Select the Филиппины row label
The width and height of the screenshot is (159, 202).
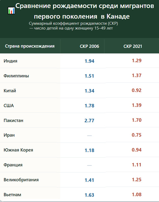(16, 76)
